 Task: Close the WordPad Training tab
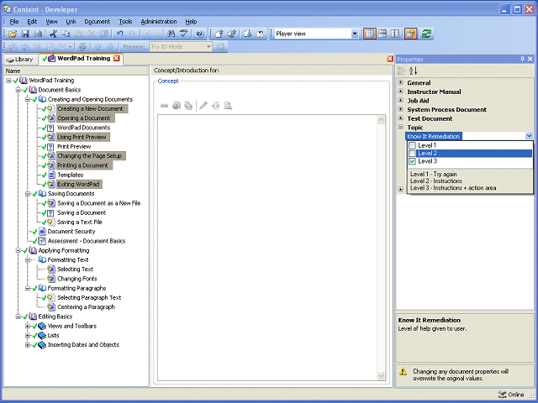point(117,58)
